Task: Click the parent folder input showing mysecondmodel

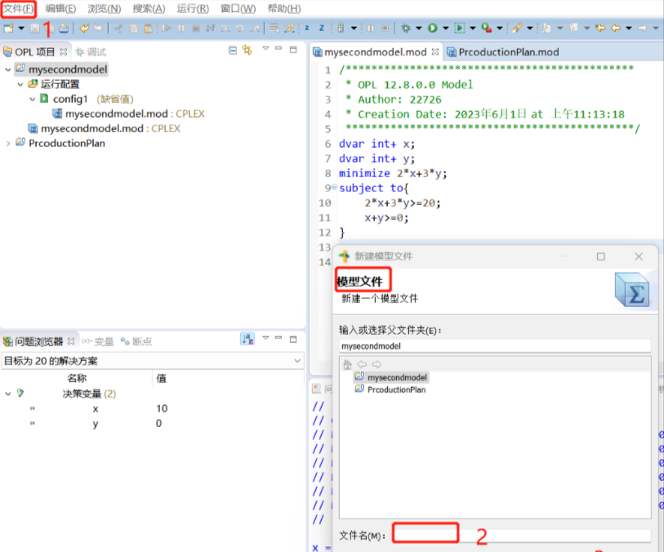Action: pyautogui.click(x=495, y=346)
